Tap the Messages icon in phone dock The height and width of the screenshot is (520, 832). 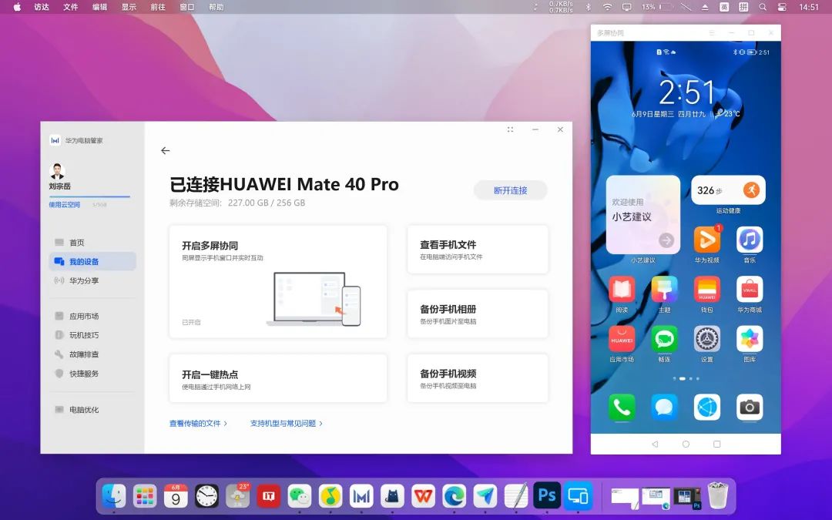tap(664, 408)
